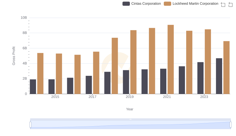Click the Lockheed Martin bar for 2017
Viewport: 236px width, 136px height.
coord(96,73)
